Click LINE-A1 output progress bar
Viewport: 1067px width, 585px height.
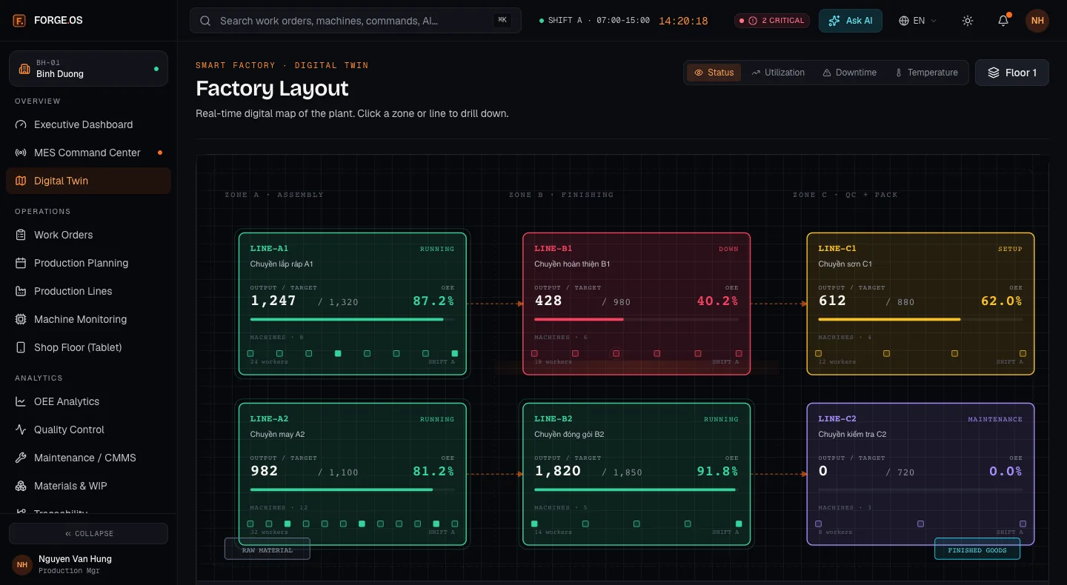[353, 319]
